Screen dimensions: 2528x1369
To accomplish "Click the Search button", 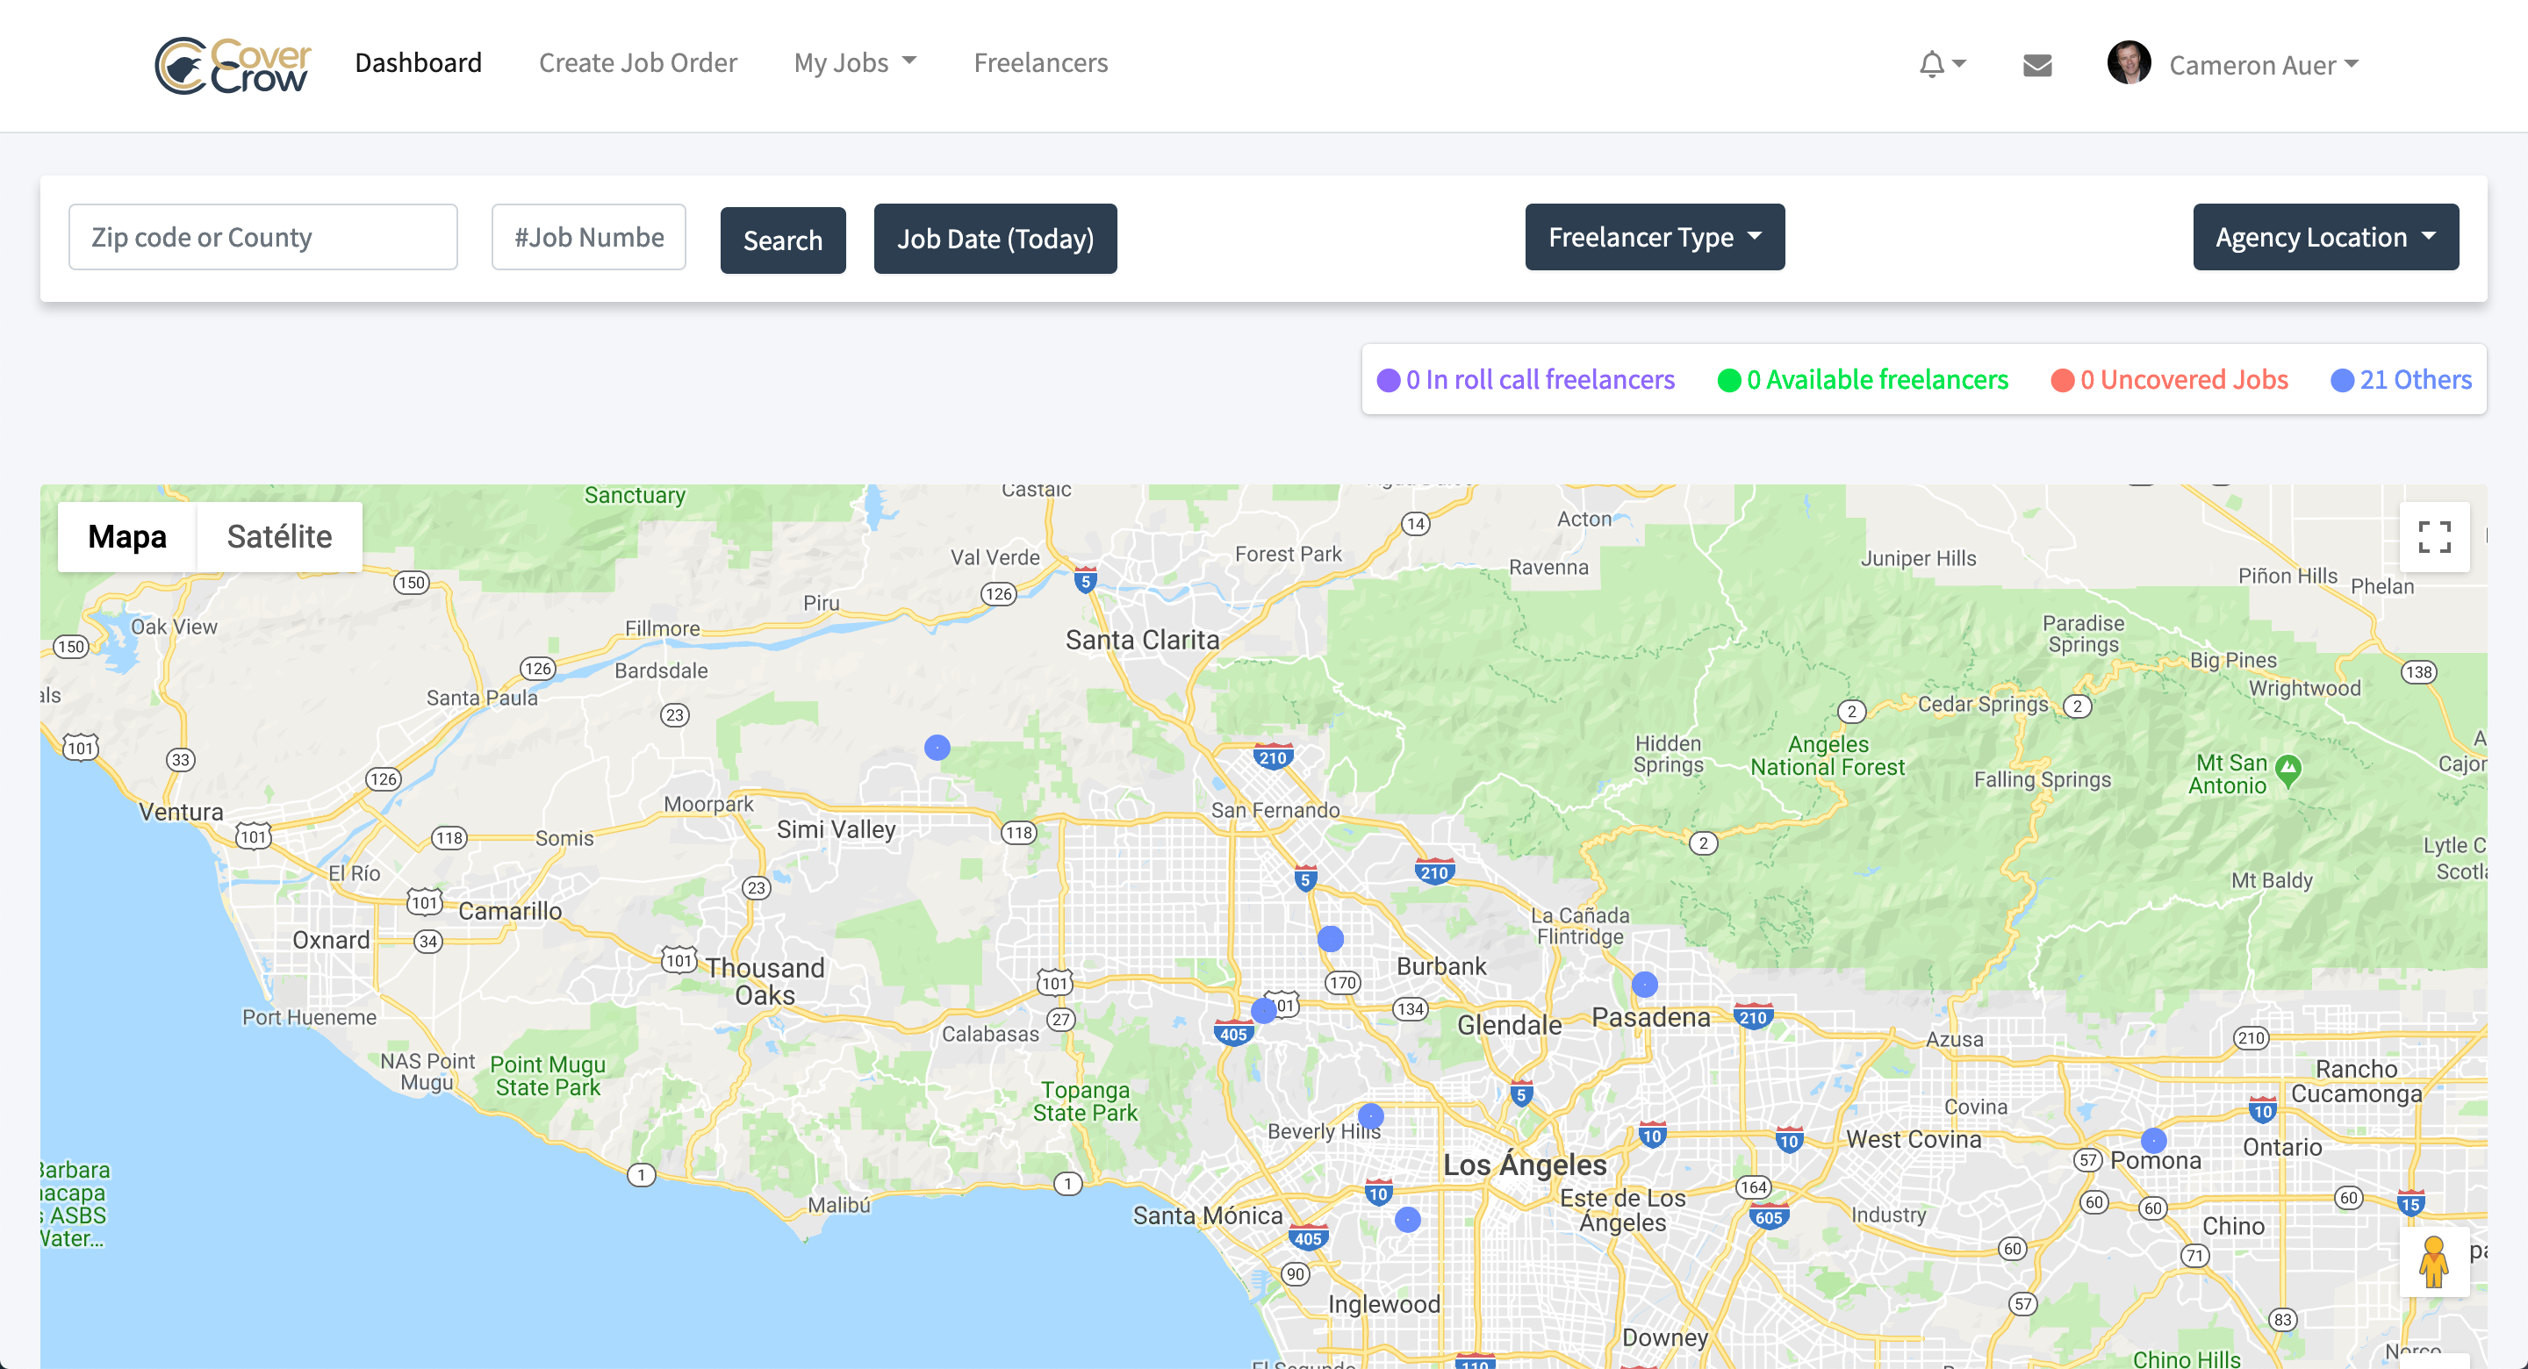I will 782,240.
